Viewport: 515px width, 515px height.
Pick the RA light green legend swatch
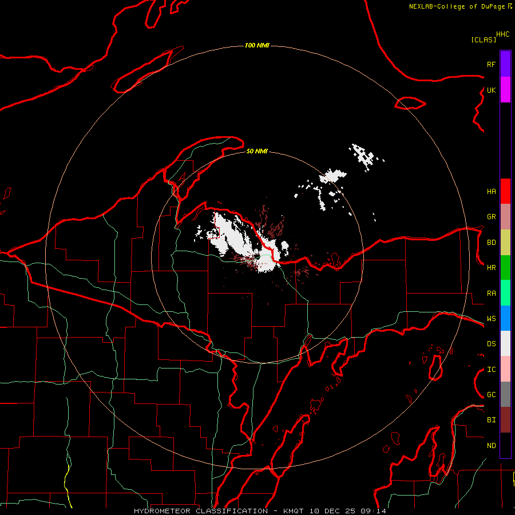pos(505,293)
